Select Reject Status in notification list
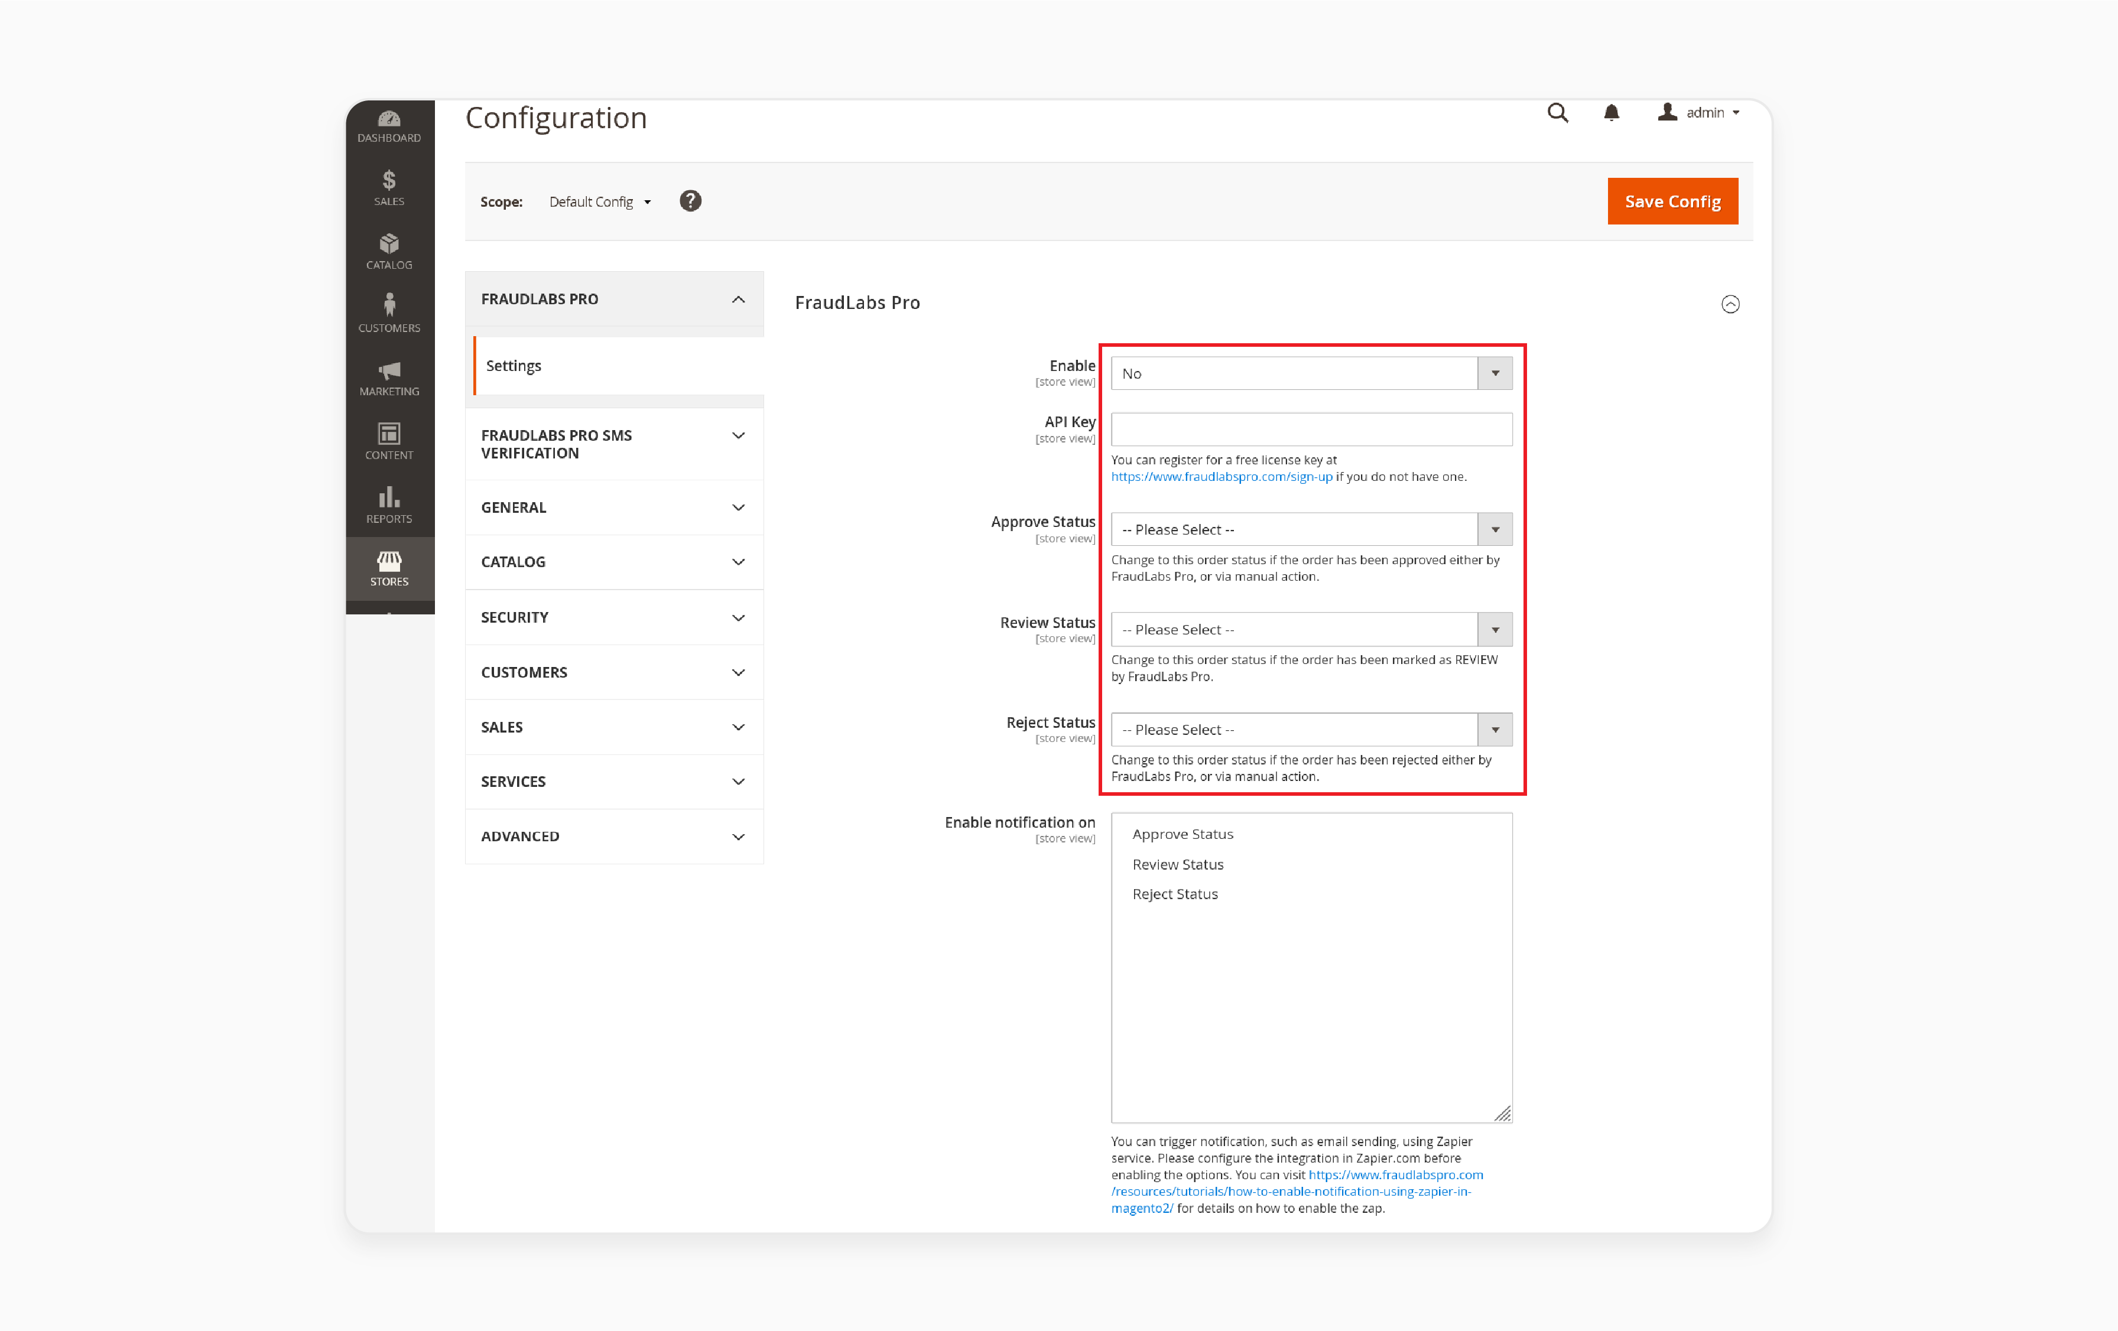2118x1331 pixels. pos(1175,894)
